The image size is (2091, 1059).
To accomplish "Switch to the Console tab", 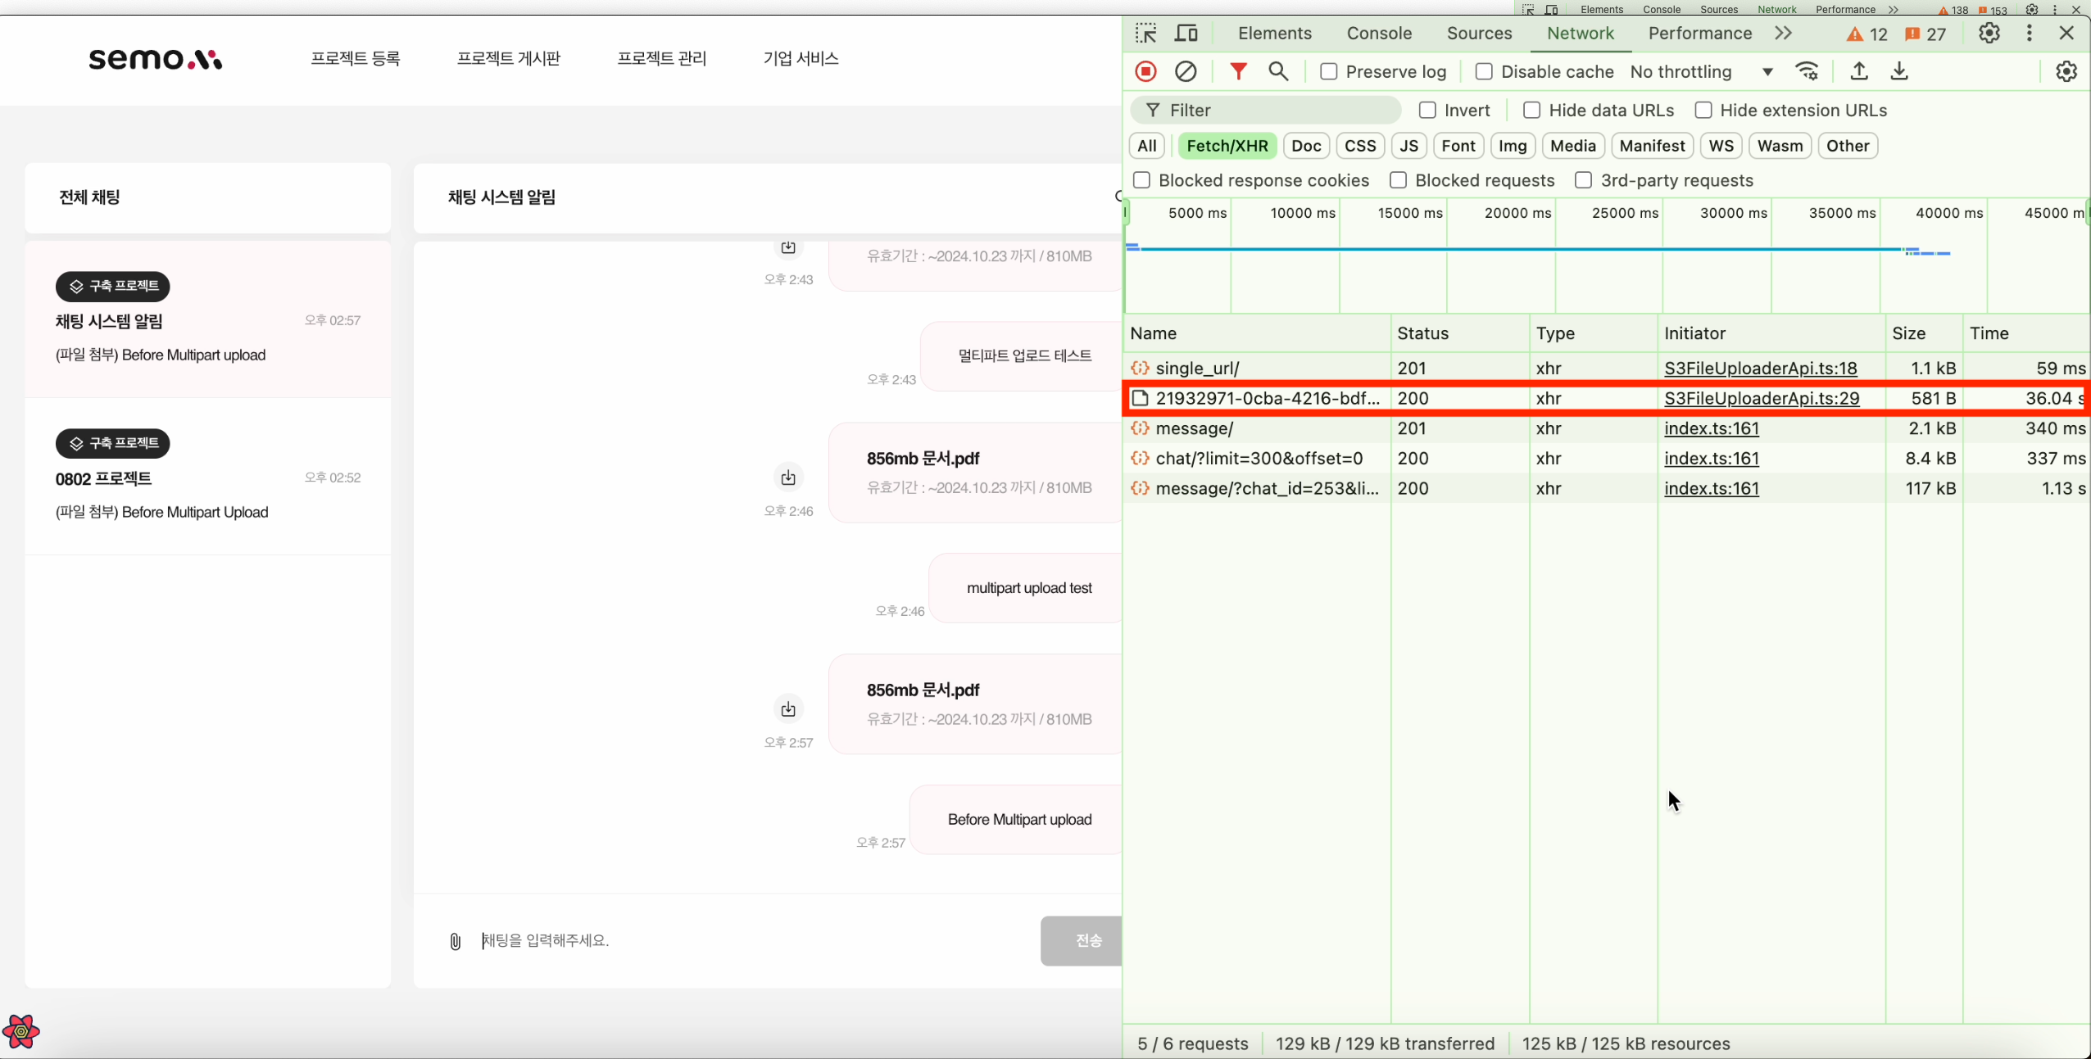I will coord(1379,34).
